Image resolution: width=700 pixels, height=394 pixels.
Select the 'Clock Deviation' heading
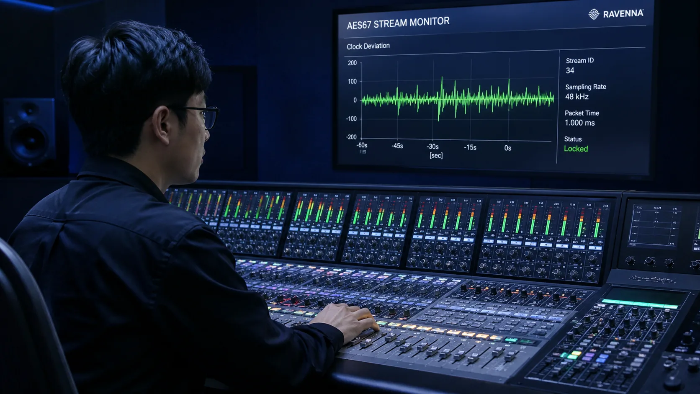(x=368, y=46)
